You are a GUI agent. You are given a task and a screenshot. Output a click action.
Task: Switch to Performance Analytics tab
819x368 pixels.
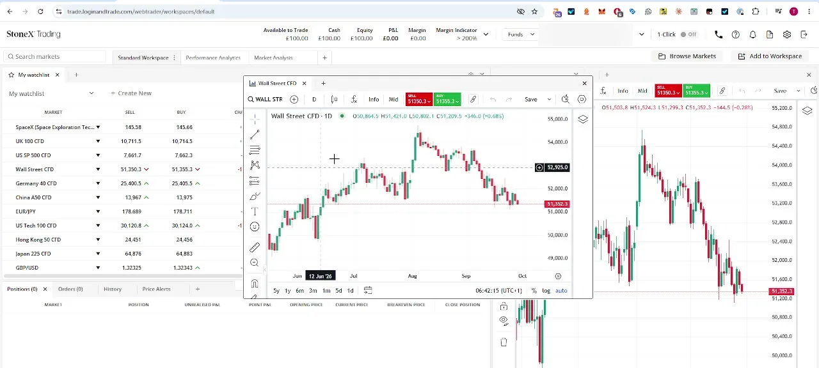[x=213, y=57]
